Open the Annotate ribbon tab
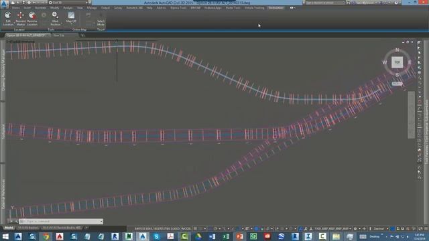The image size is (429, 241). pos(40,8)
